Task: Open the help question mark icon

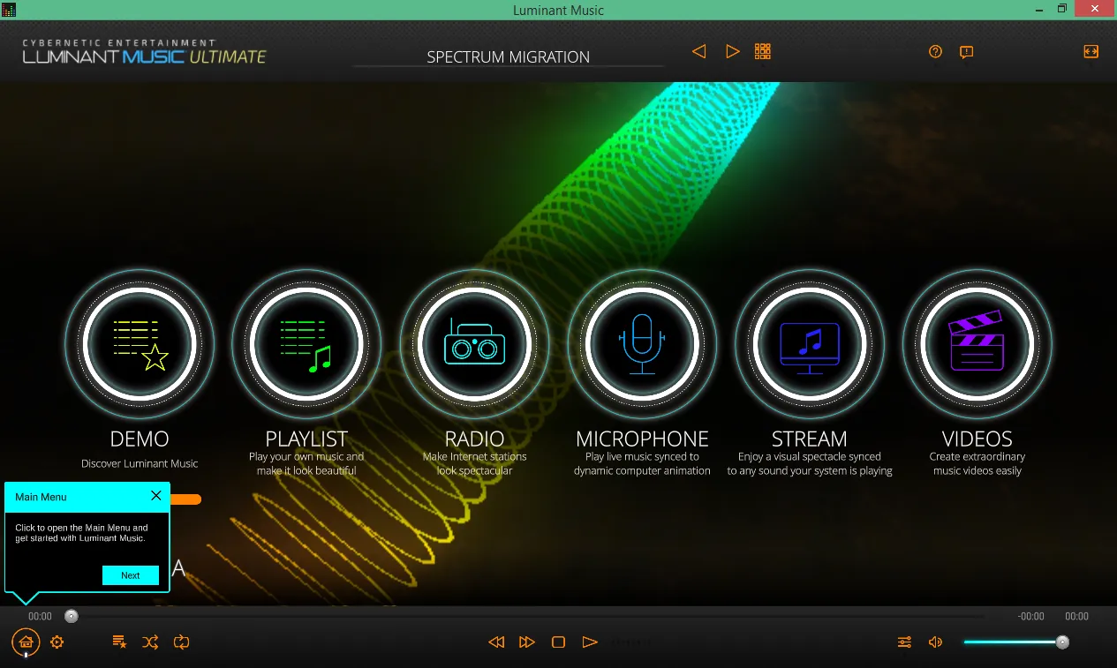Action: point(936,52)
